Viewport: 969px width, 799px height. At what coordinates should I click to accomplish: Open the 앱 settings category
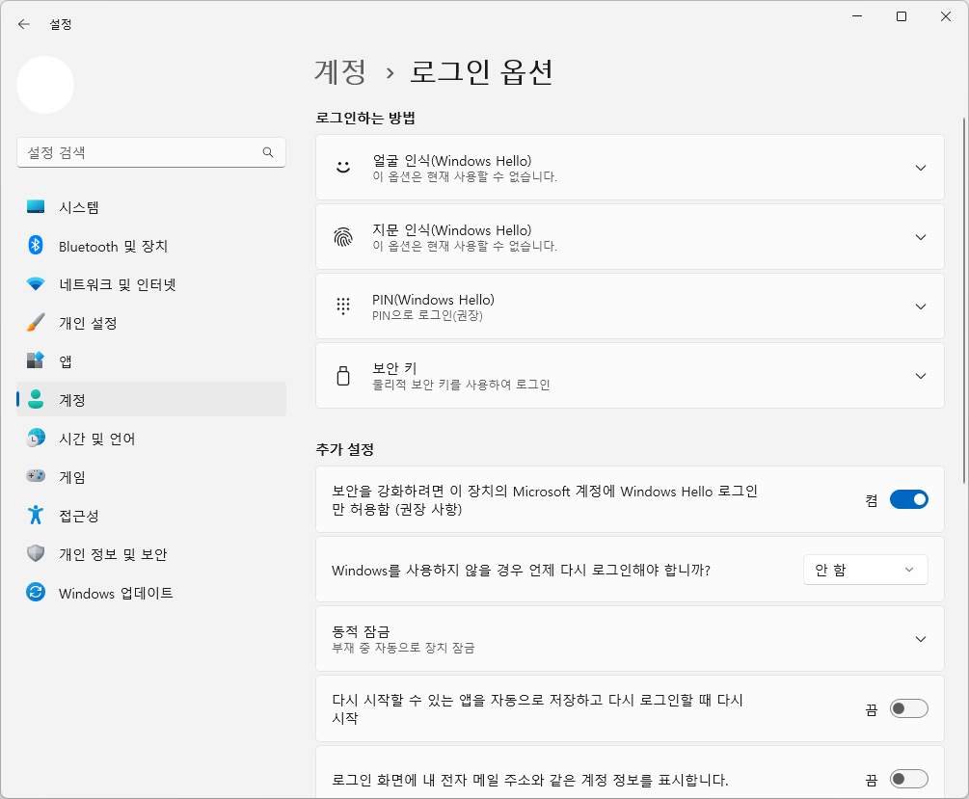150,360
